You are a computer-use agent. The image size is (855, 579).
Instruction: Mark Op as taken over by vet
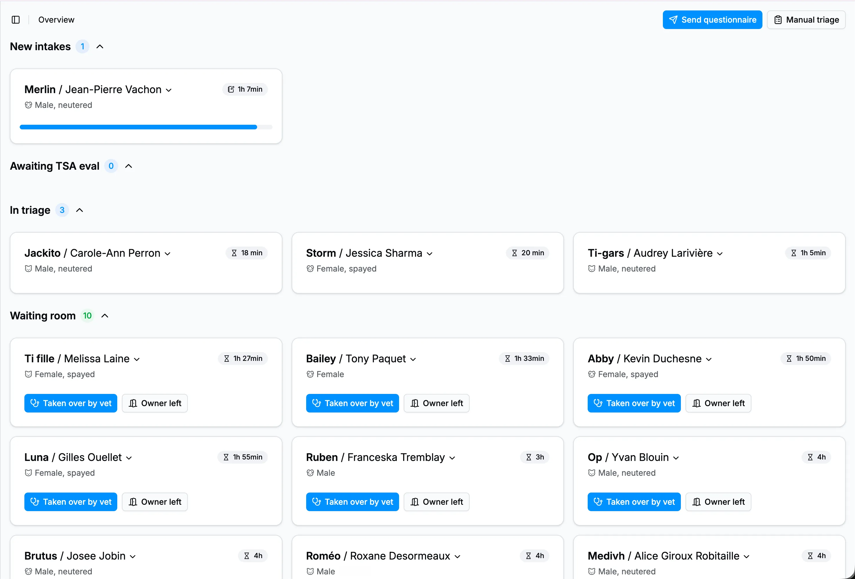pyautogui.click(x=634, y=502)
